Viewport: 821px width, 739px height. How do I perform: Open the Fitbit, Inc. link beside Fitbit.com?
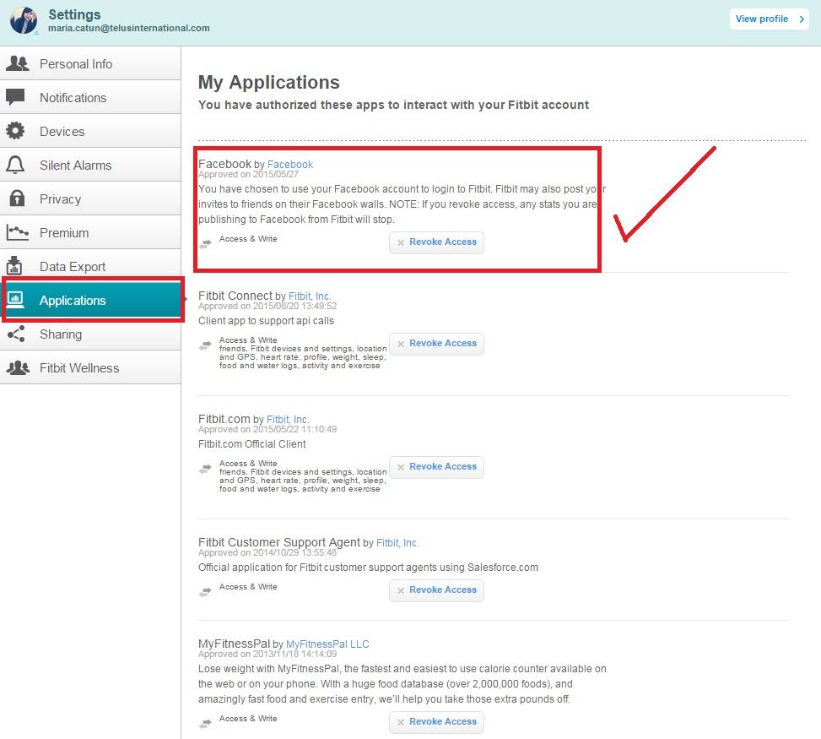(288, 419)
